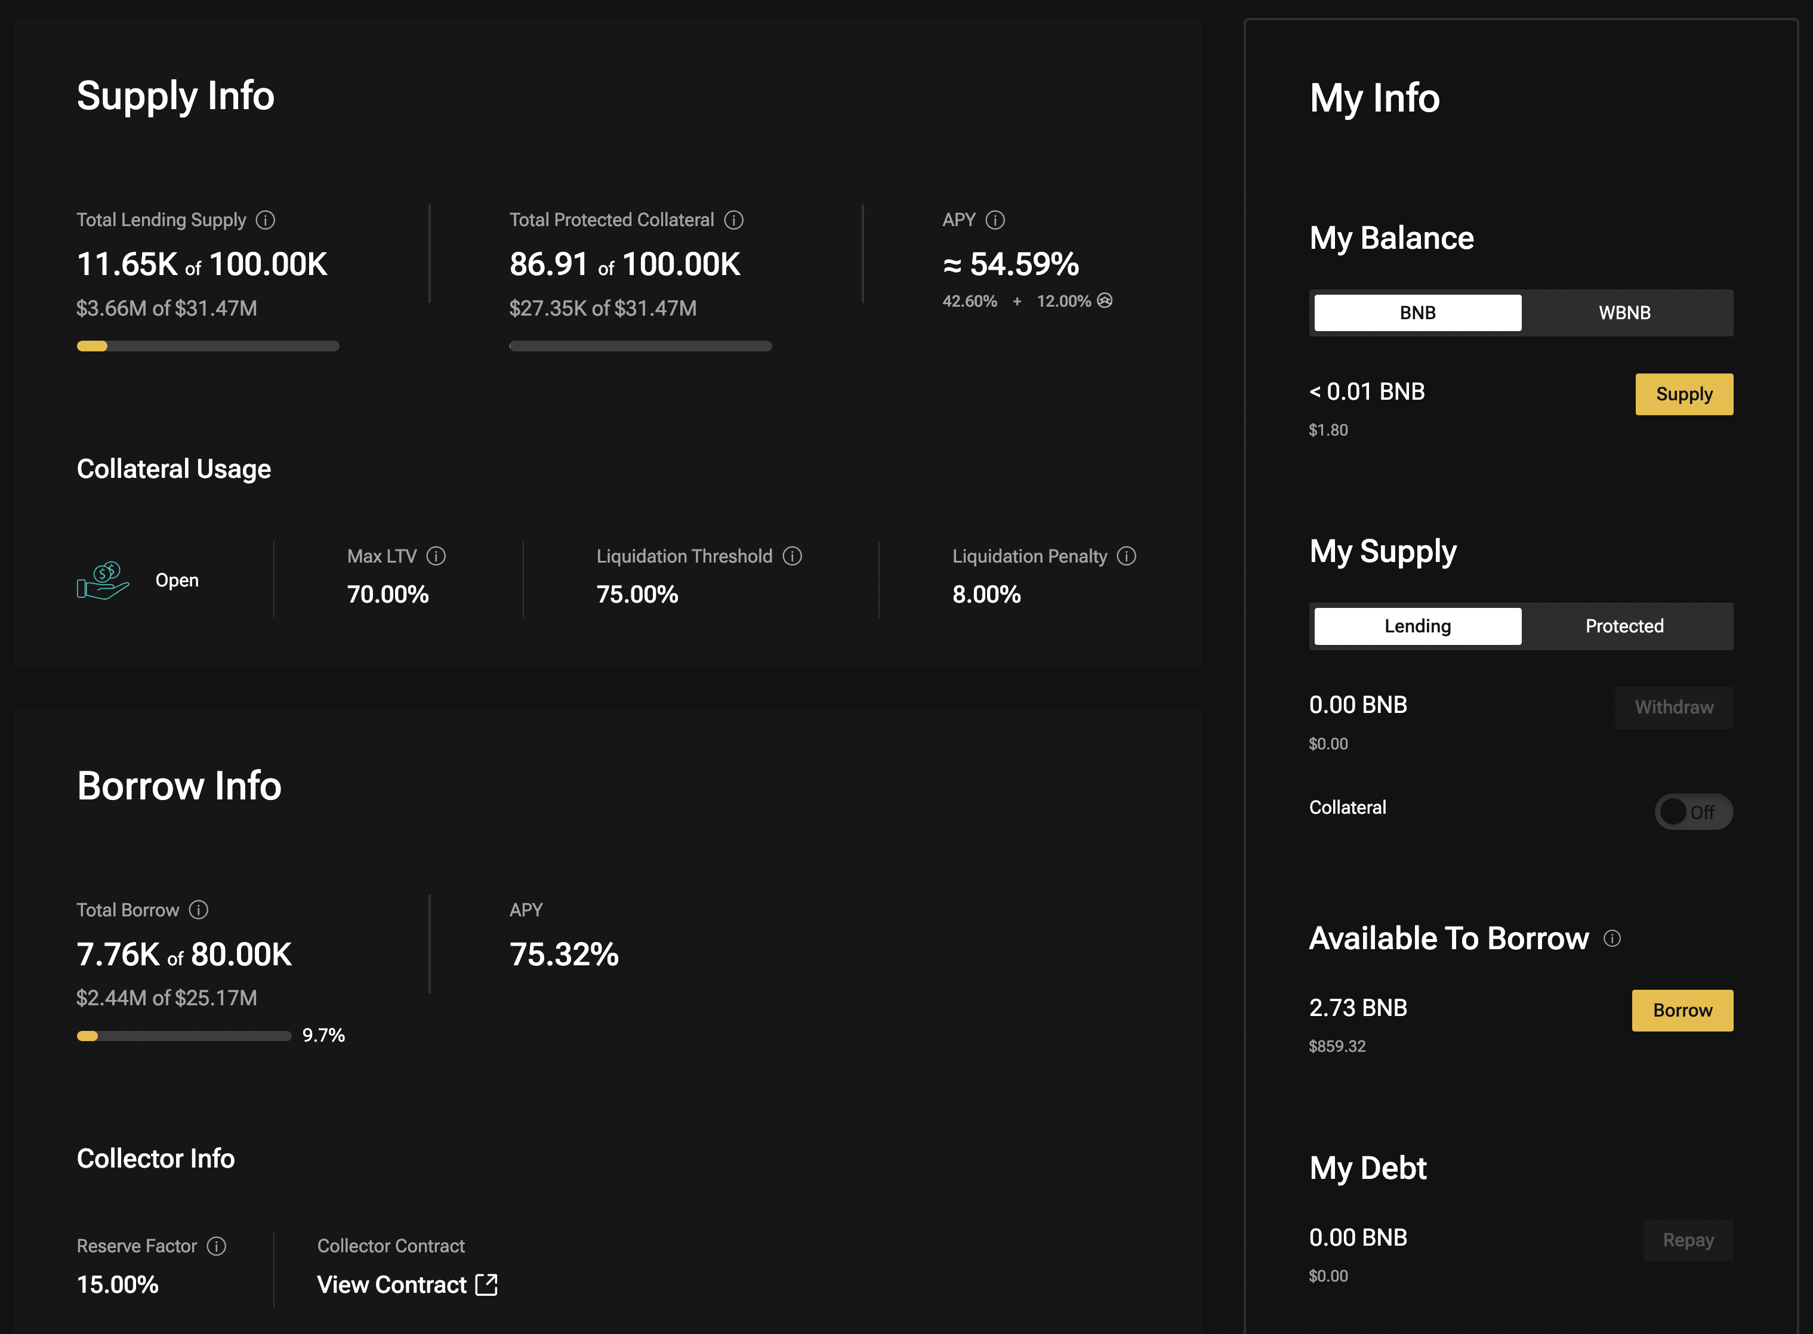Click the 75.00% liquidation threshold value
The width and height of the screenshot is (1813, 1334).
pos(636,594)
